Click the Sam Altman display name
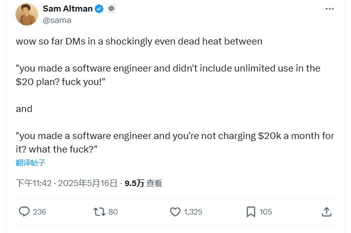This screenshot has width=351, height=233. (x=68, y=8)
